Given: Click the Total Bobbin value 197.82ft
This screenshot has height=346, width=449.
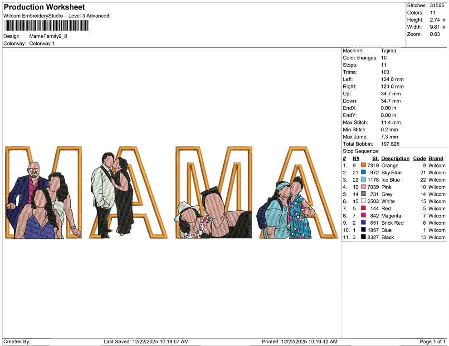Looking at the screenshot, I should [390, 144].
